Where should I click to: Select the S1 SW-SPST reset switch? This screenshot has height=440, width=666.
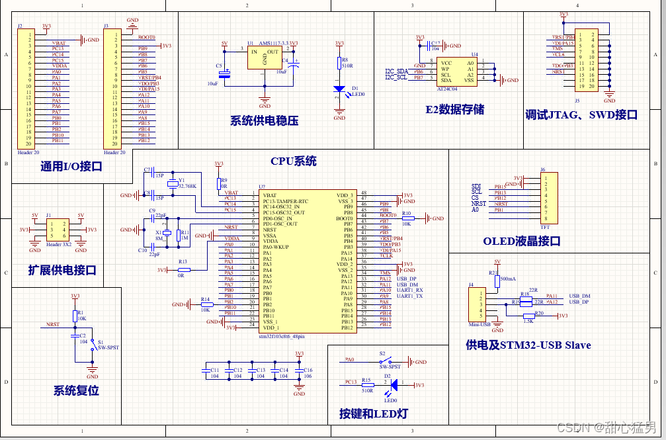93,345
